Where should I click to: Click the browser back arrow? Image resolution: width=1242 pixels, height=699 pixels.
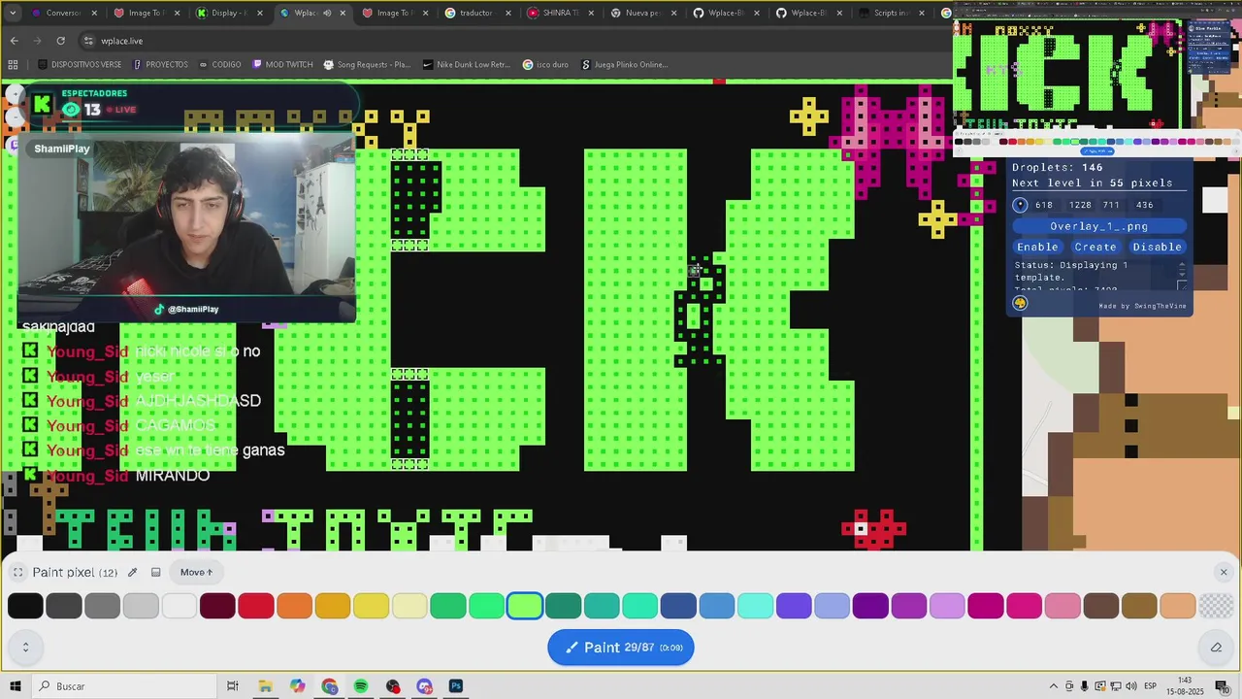[x=14, y=41]
